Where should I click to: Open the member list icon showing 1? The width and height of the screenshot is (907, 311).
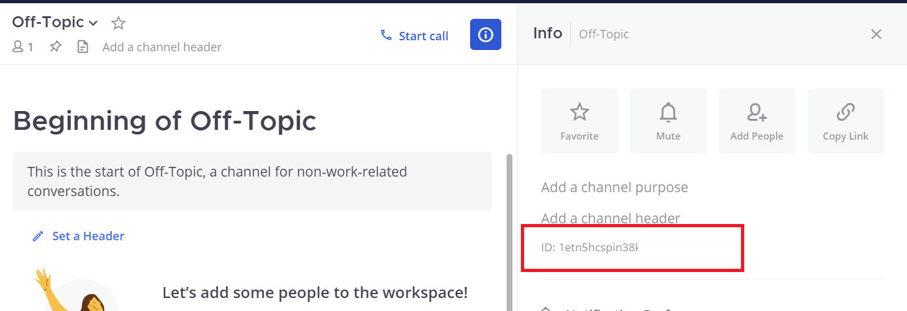23,47
